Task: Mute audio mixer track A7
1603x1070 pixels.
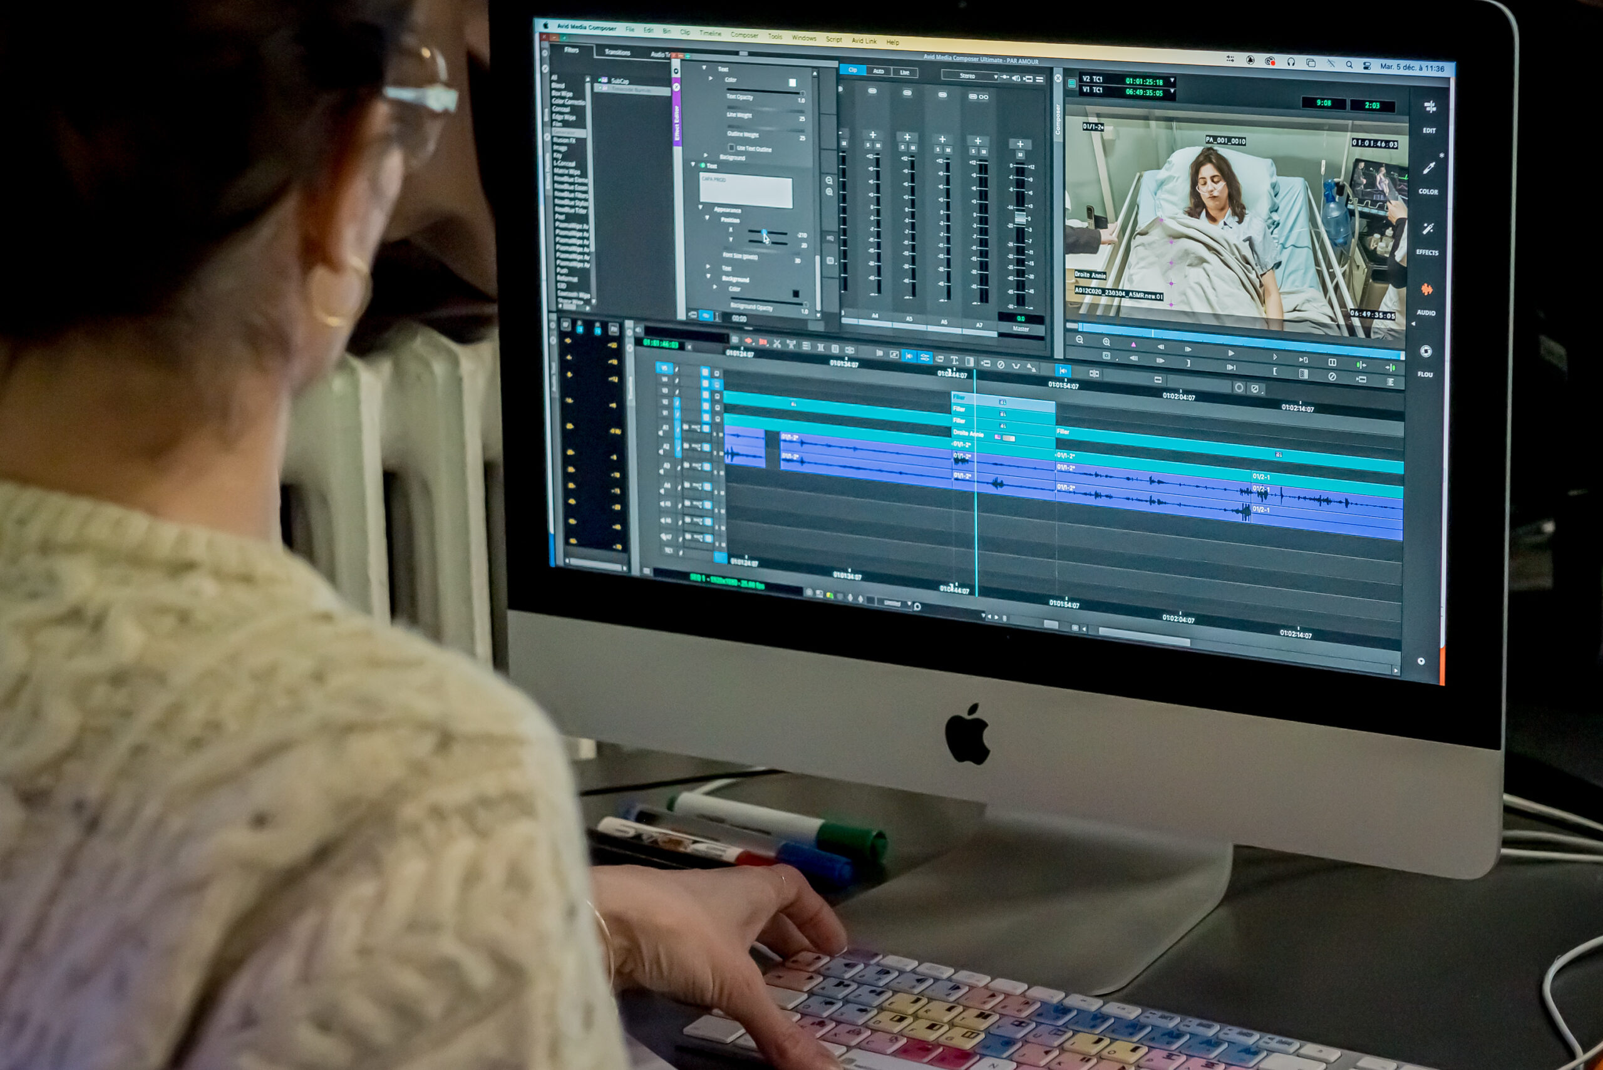Action: point(983,152)
